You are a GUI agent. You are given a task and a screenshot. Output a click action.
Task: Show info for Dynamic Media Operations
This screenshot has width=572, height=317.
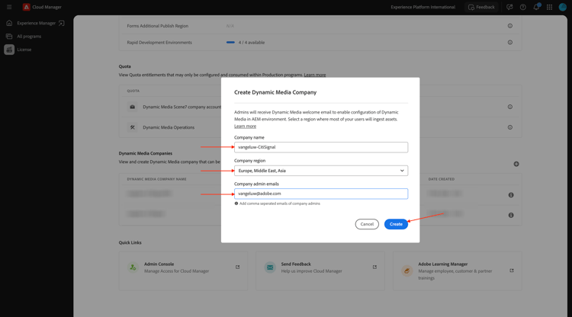(x=510, y=127)
